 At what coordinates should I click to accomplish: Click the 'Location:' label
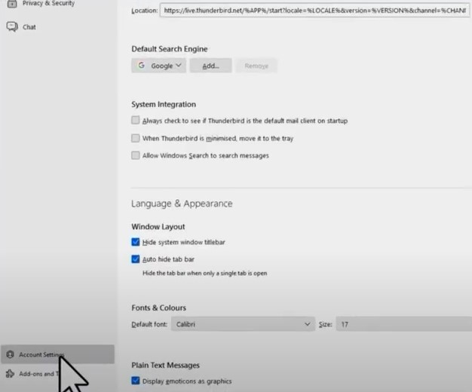145,11
